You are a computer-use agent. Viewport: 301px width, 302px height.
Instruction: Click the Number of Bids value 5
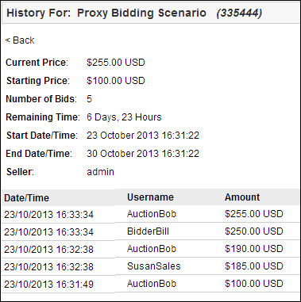coord(89,99)
